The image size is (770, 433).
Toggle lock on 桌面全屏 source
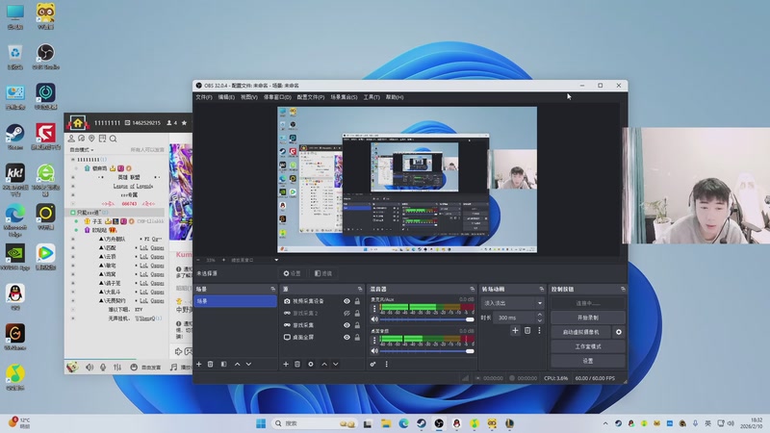coord(357,338)
